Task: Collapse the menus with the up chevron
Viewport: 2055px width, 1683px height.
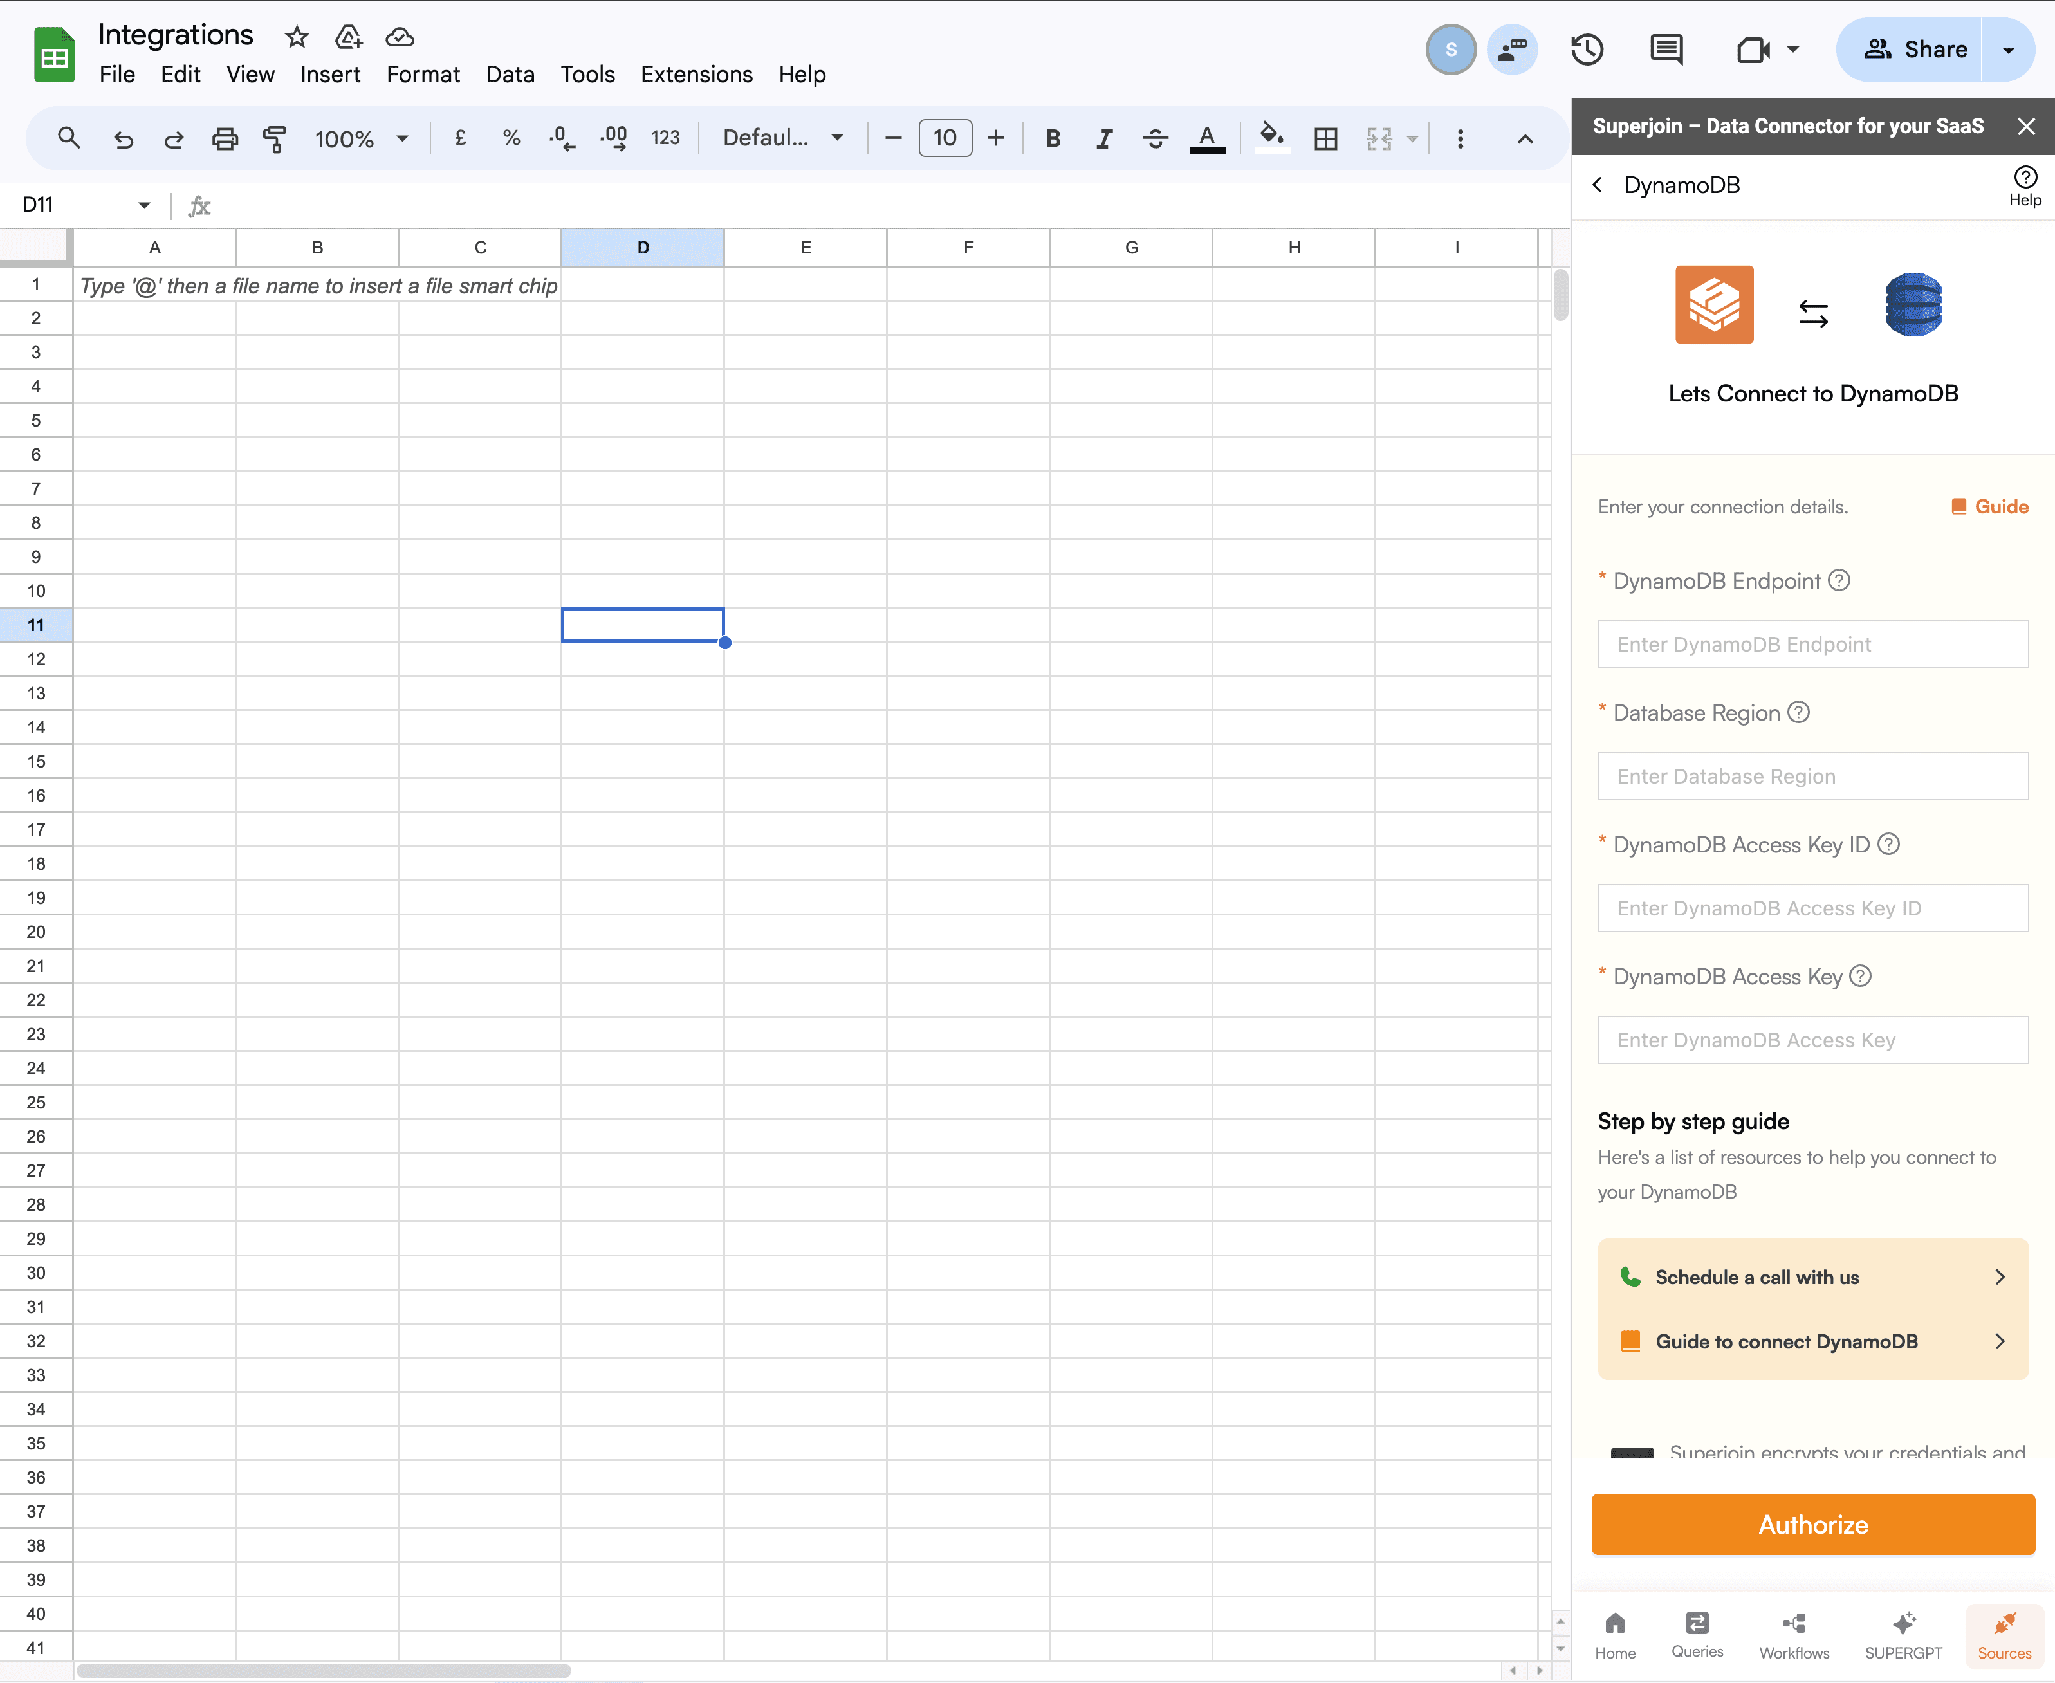Action: (x=1525, y=138)
